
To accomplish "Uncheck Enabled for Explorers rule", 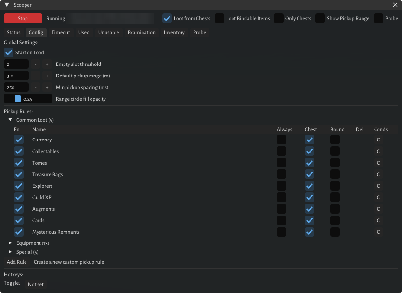I will [x=19, y=186].
